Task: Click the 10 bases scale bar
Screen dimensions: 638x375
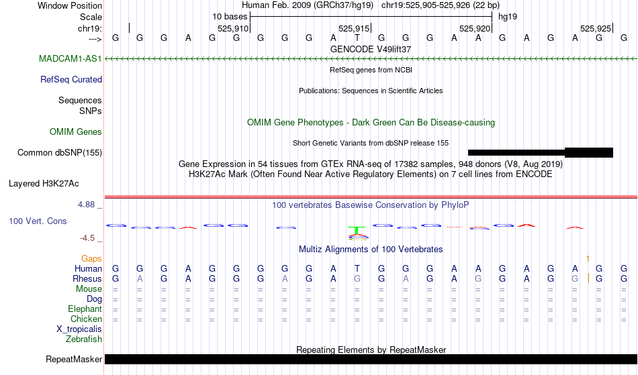Action: [x=371, y=17]
